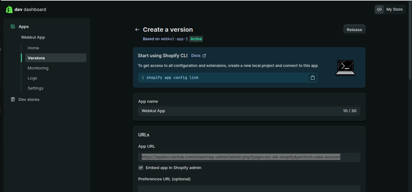
Task: Open Monitoring in the sidebar
Action: [38, 68]
